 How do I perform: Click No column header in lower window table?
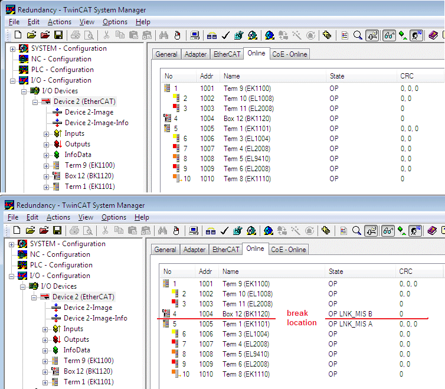(178, 272)
